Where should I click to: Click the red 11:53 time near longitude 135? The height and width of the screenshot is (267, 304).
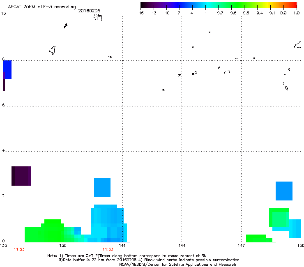(19, 249)
